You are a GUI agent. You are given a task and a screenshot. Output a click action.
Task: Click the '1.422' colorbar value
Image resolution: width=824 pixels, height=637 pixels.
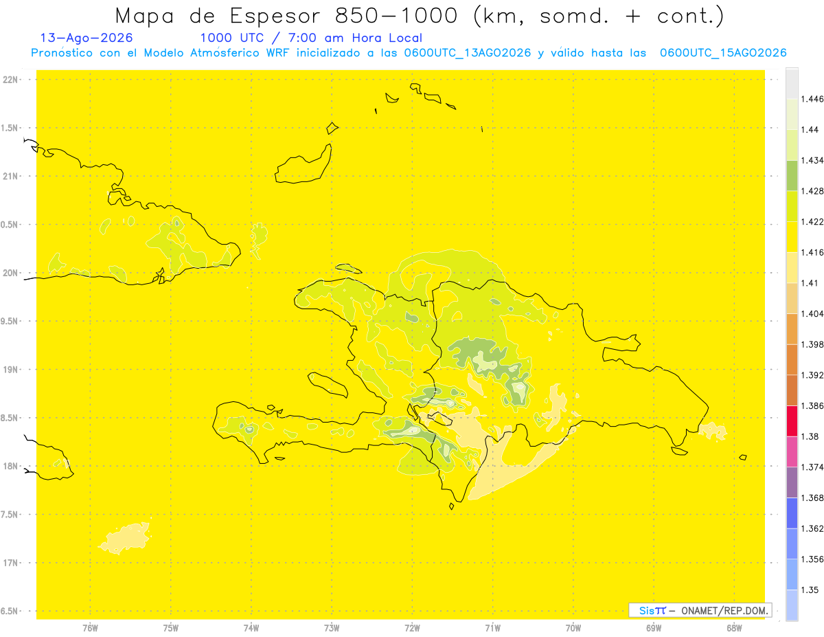click(814, 221)
